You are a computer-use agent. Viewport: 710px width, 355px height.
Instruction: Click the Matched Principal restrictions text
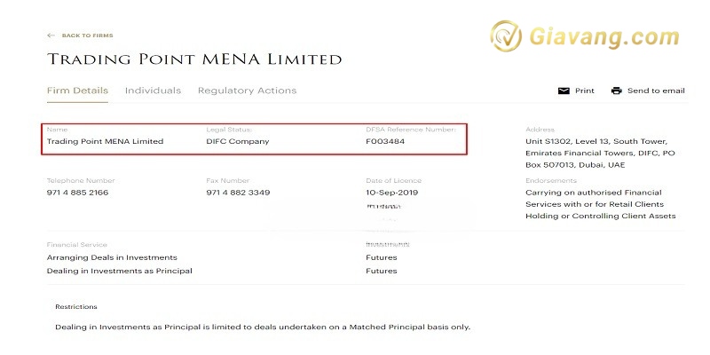tap(262, 327)
